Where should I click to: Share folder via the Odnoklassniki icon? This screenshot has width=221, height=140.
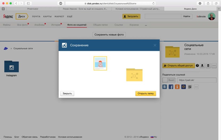tap(177, 87)
